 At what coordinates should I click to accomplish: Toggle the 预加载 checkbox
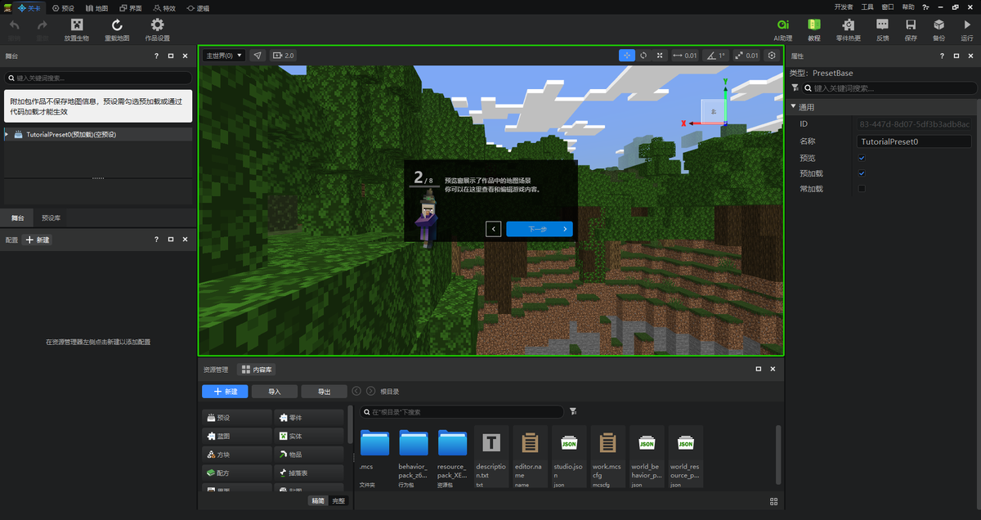862,173
